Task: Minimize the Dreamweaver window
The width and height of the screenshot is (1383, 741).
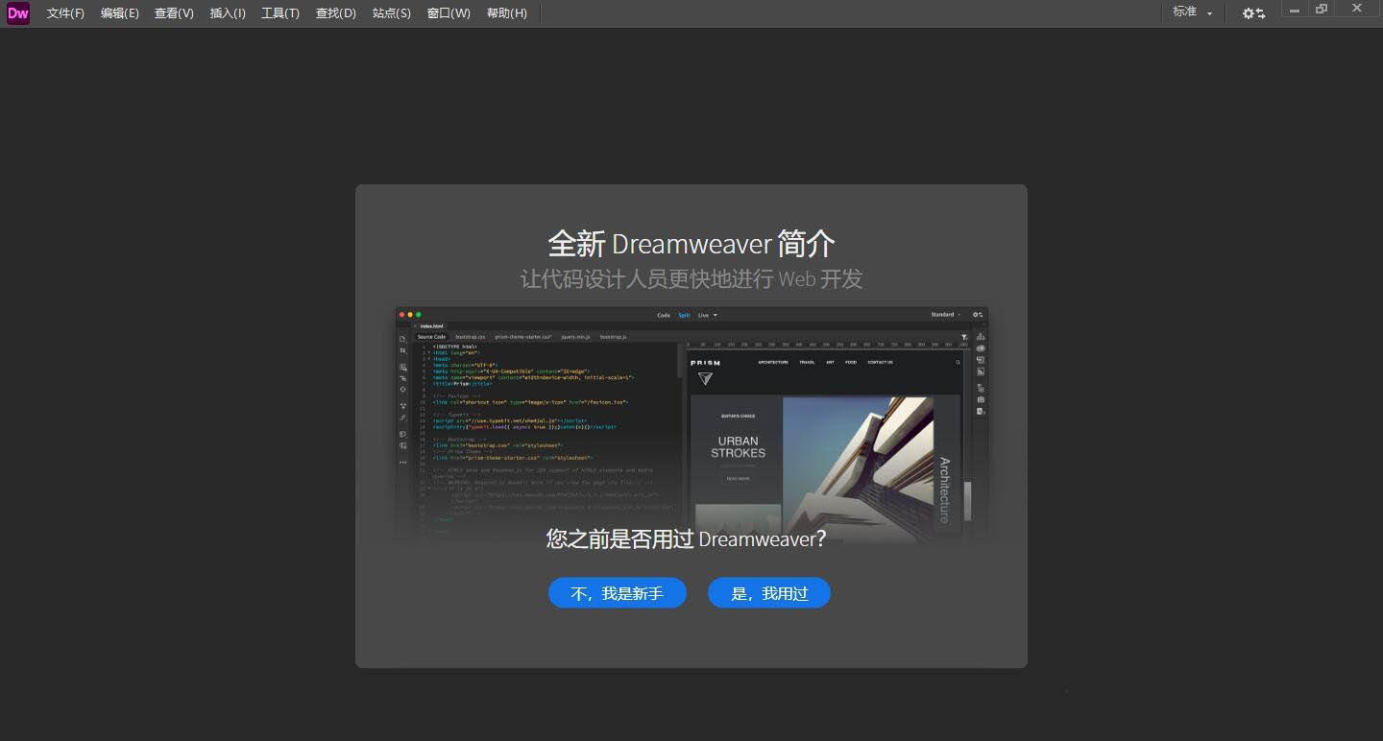Action: [x=1295, y=10]
